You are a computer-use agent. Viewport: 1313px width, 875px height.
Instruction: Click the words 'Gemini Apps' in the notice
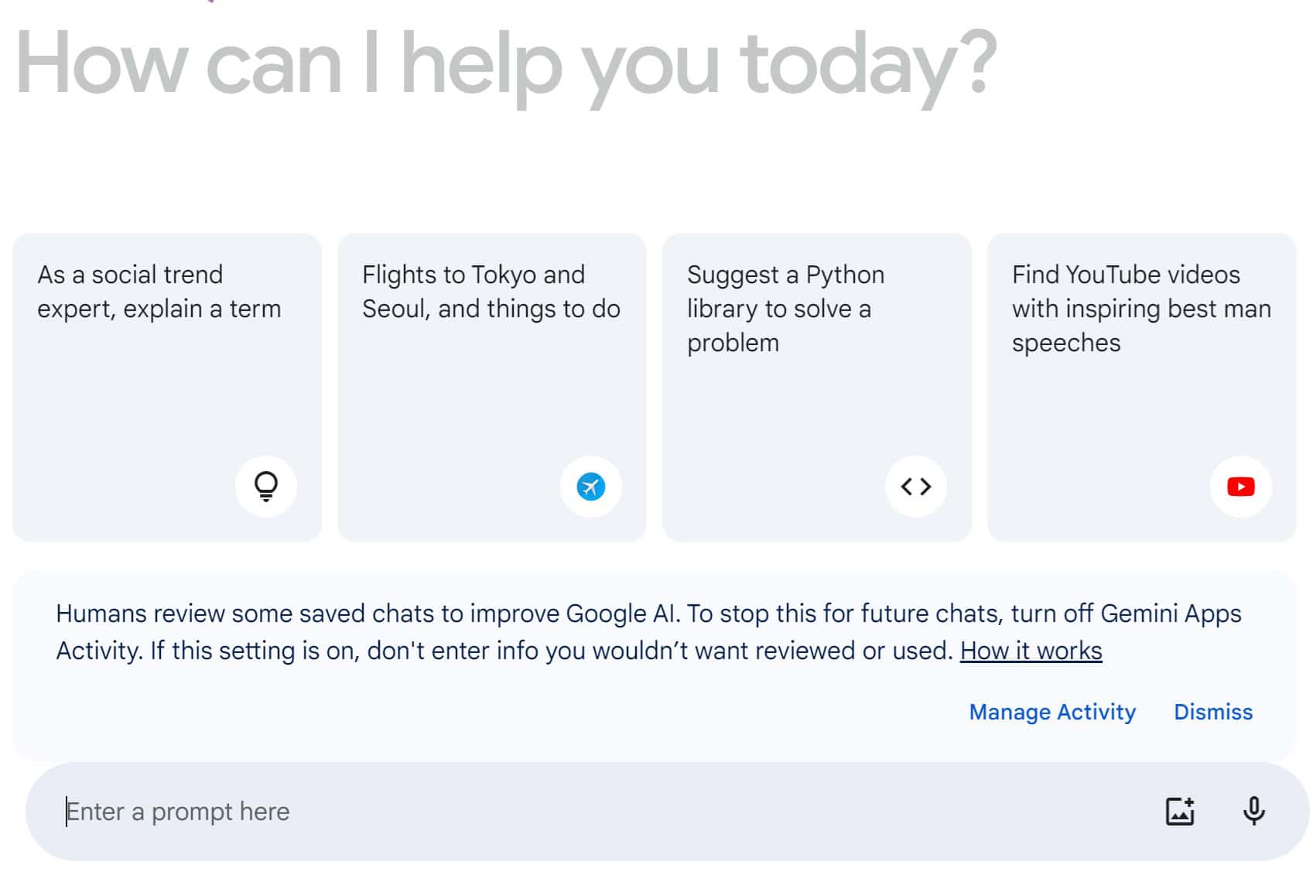click(x=1171, y=614)
